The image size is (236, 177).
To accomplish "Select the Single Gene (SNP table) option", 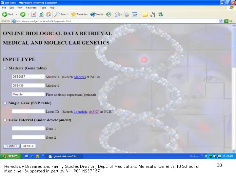I will tap(5, 103).
